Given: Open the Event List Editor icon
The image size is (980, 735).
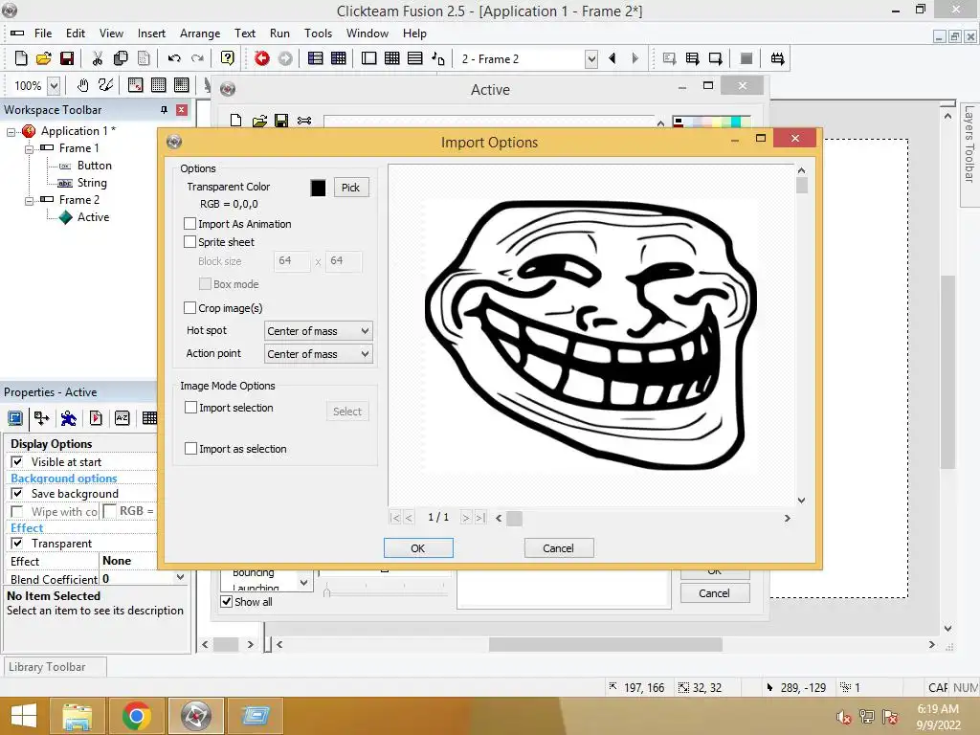Looking at the screenshot, I should coord(415,58).
